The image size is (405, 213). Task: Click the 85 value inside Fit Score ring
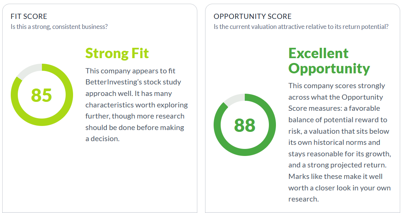42,95
